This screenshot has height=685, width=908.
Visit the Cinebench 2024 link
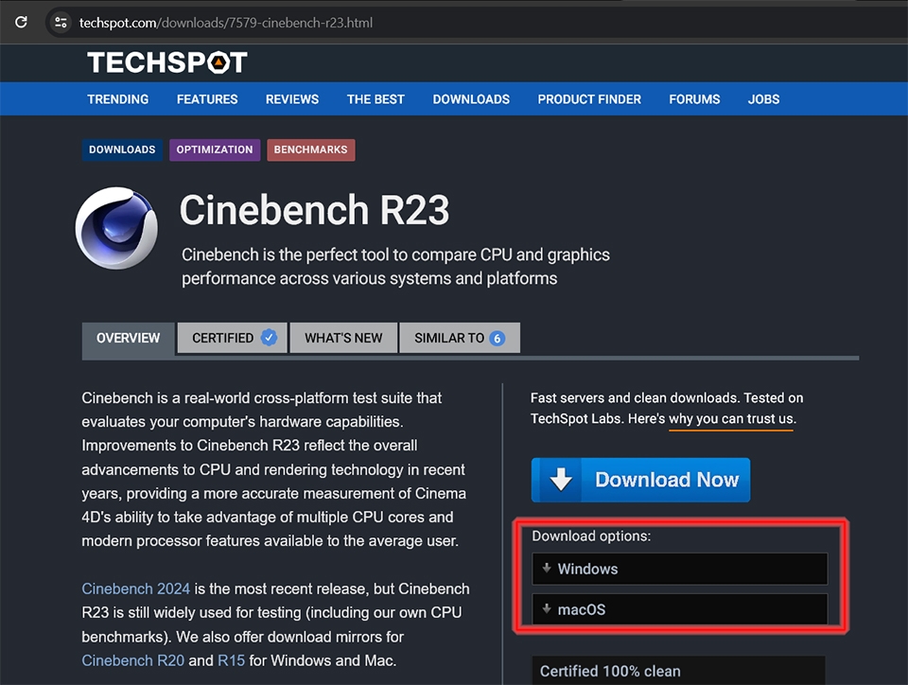coord(135,588)
